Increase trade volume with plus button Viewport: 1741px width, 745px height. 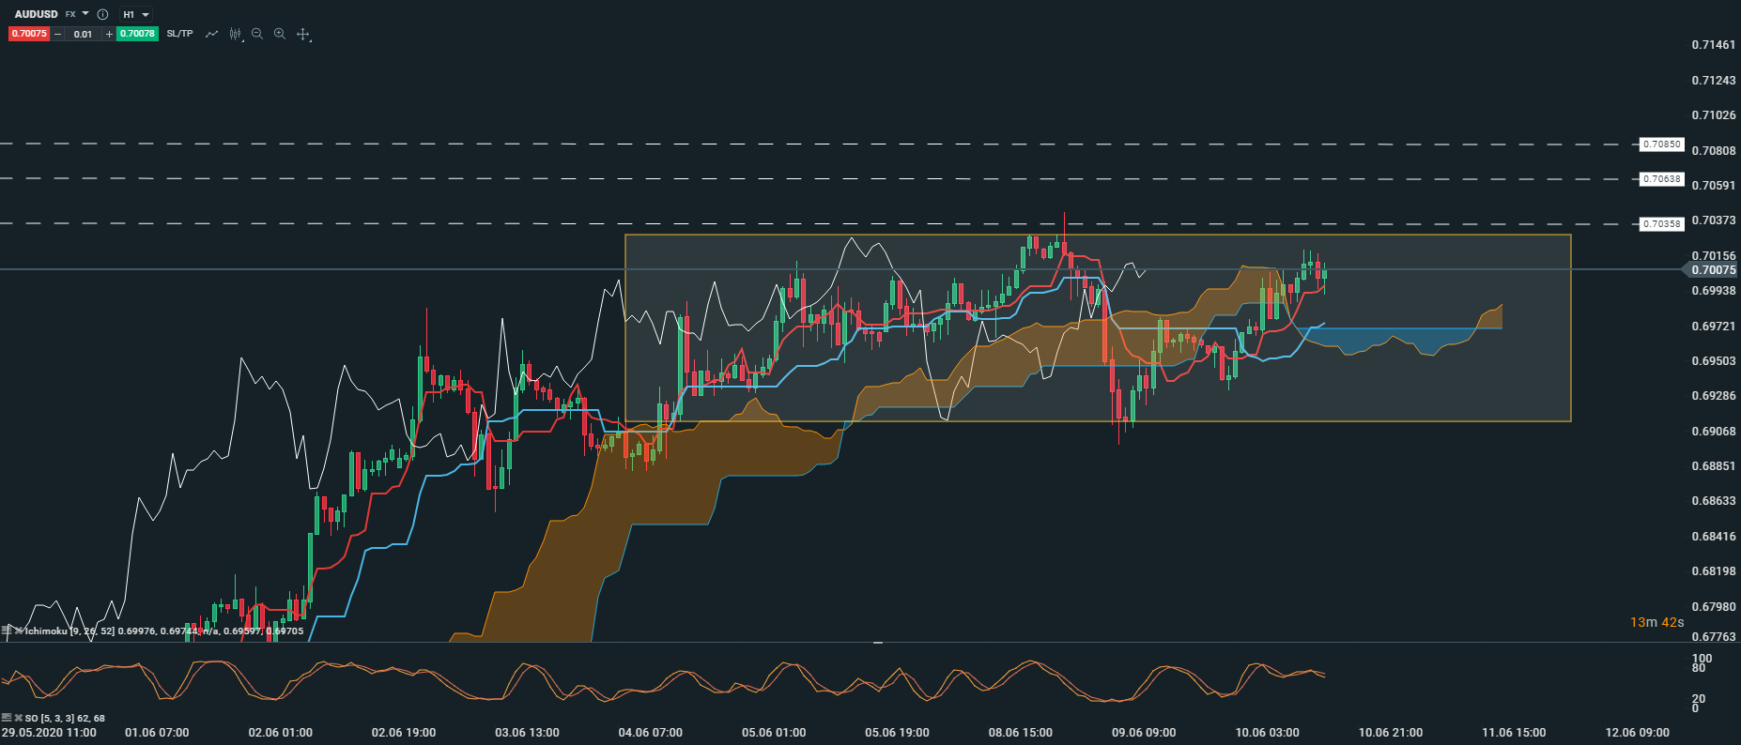(109, 34)
